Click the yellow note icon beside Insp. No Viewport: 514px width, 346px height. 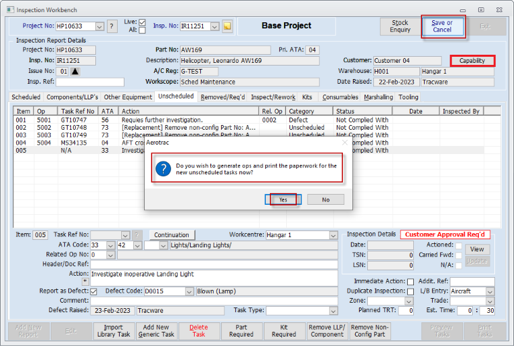[x=228, y=26]
